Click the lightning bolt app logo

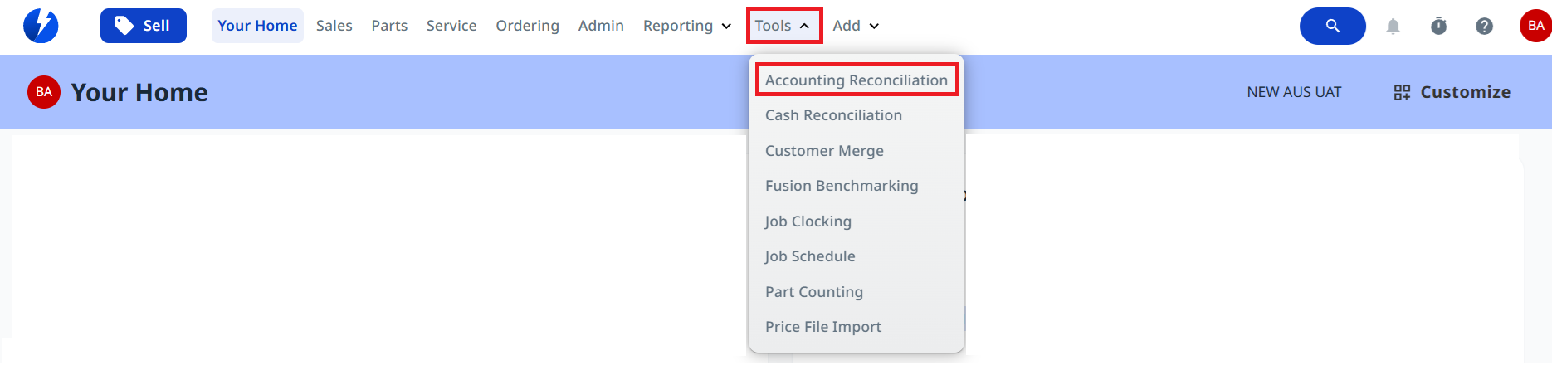pos(41,26)
